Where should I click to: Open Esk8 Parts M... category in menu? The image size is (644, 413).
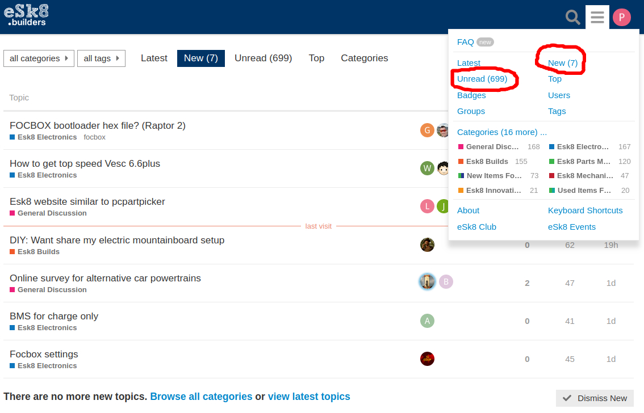579,162
